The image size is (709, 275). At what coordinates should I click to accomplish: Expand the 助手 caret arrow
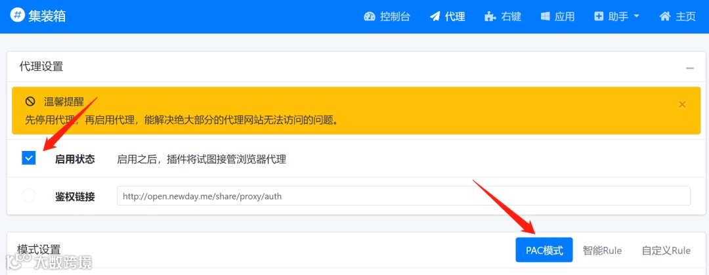point(637,16)
